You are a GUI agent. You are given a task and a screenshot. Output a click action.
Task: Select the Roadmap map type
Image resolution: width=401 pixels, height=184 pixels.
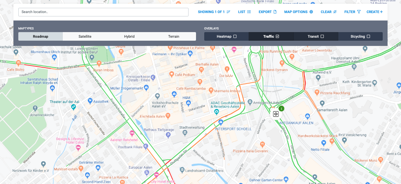tap(40, 36)
